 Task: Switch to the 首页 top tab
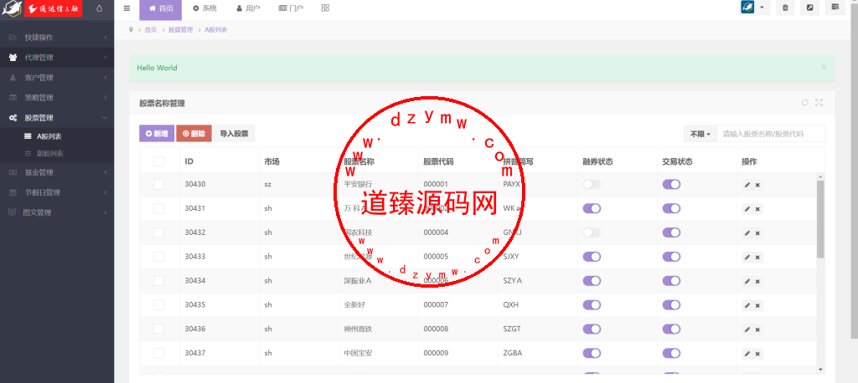(x=160, y=8)
